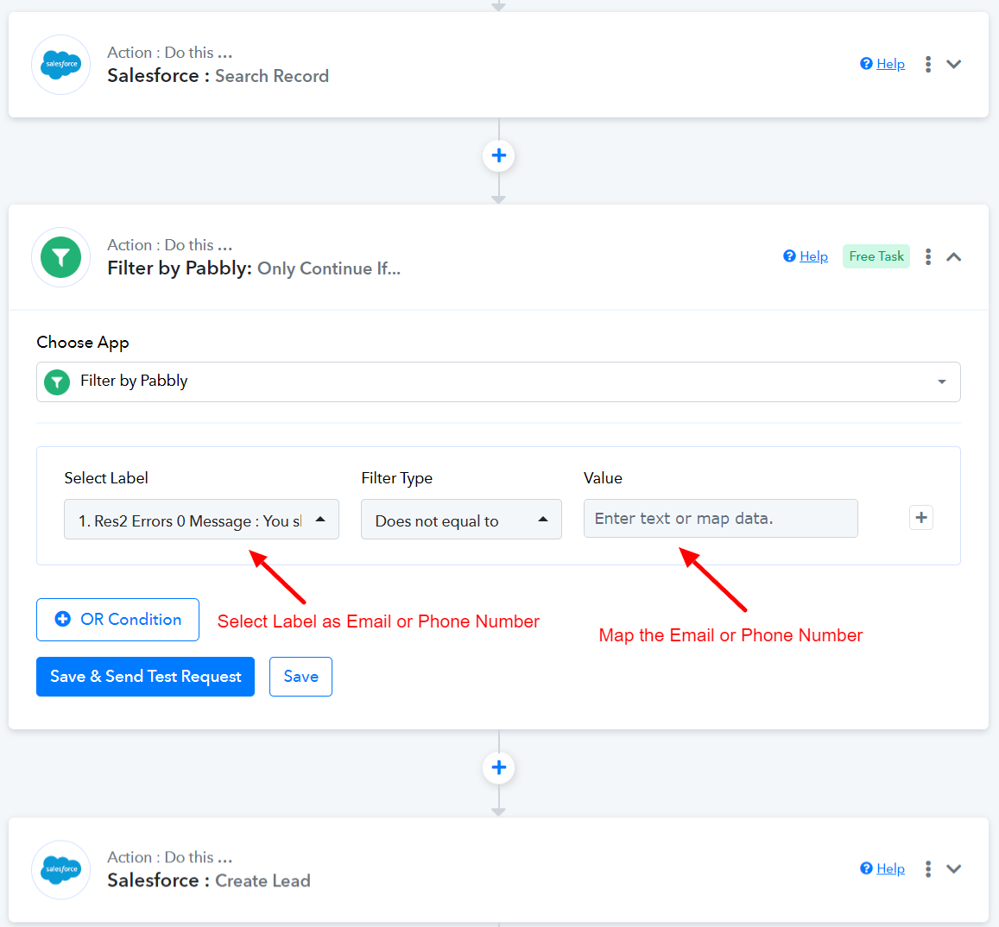
Task: Click the Salesforce logo on Search Record step
Action: coord(60,65)
